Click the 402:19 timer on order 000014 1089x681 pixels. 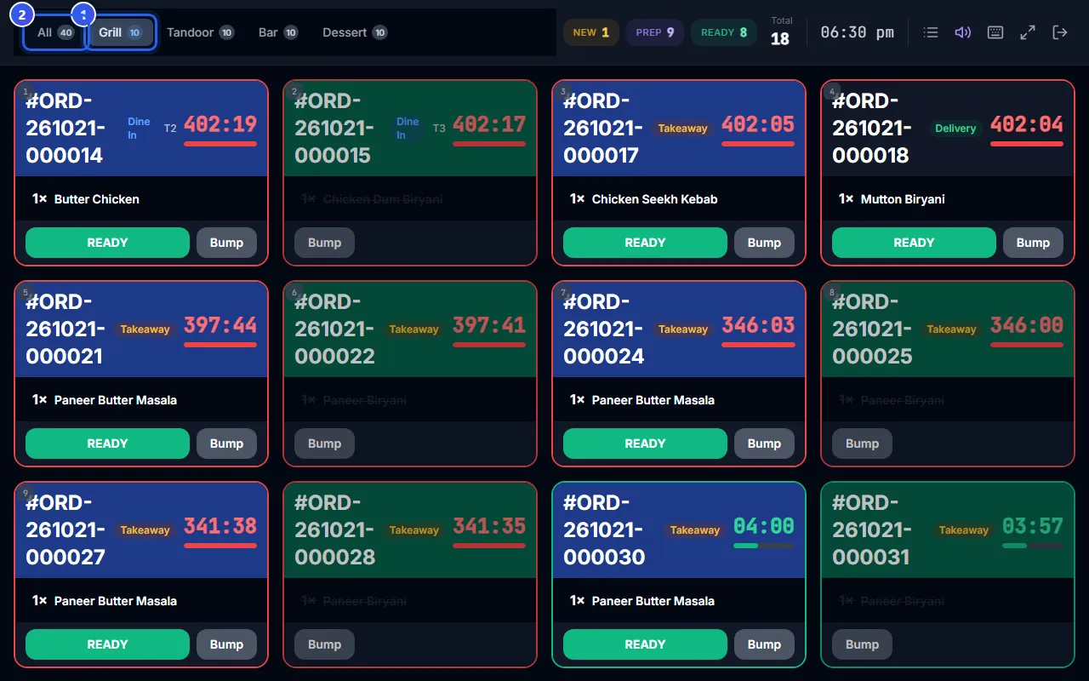click(220, 124)
